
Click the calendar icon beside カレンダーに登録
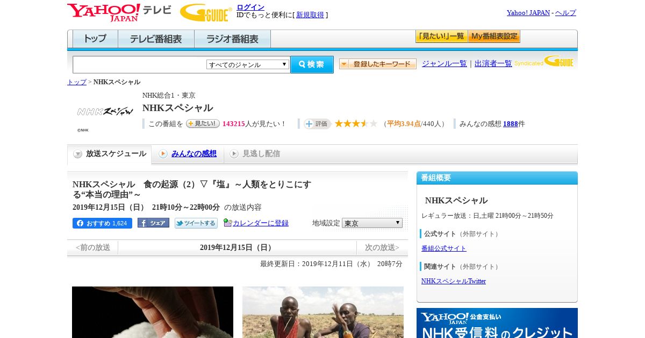pos(228,223)
